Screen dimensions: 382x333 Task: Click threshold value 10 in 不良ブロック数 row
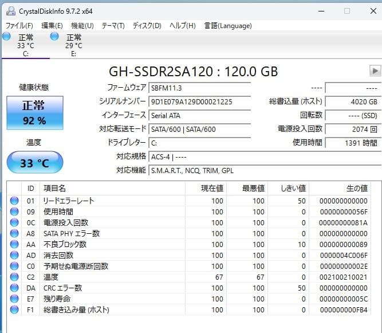pyautogui.click(x=302, y=245)
